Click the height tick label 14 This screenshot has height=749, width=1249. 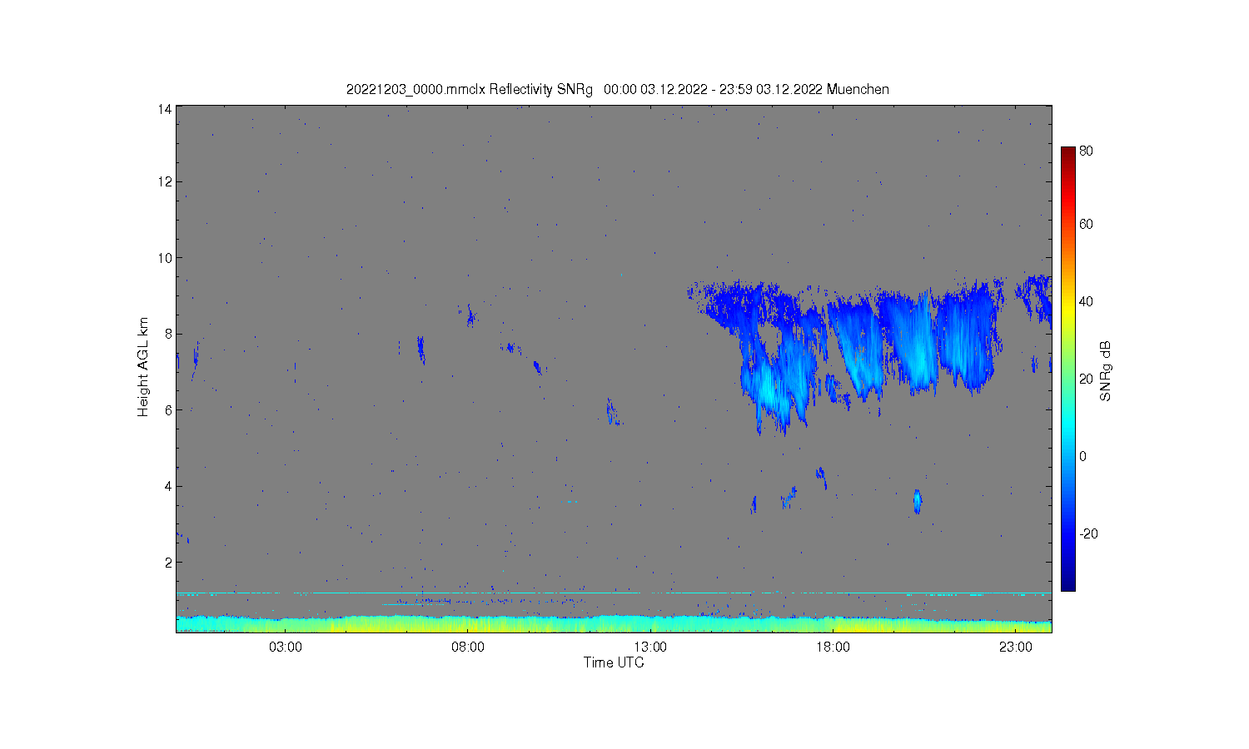click(x=164, y=108)
